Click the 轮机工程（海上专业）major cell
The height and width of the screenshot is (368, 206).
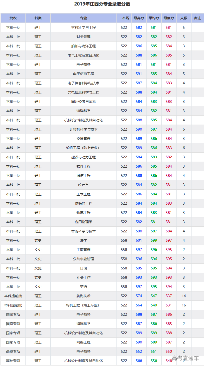83,305
